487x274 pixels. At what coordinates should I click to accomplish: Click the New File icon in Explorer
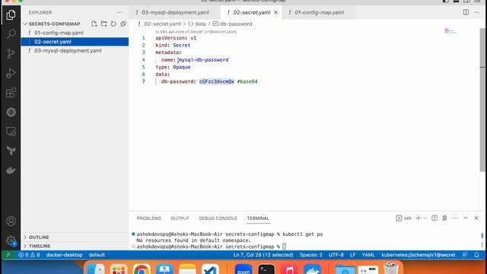[x=94, y=24]
